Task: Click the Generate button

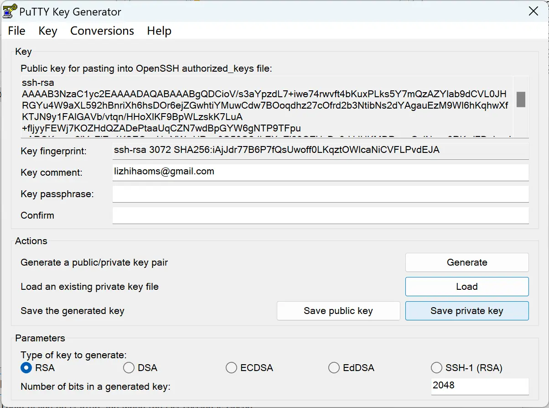Action: 467,262
